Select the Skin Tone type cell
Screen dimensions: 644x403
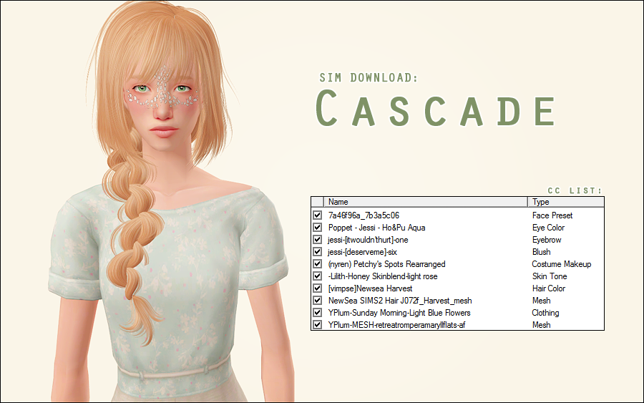(550, 276)
